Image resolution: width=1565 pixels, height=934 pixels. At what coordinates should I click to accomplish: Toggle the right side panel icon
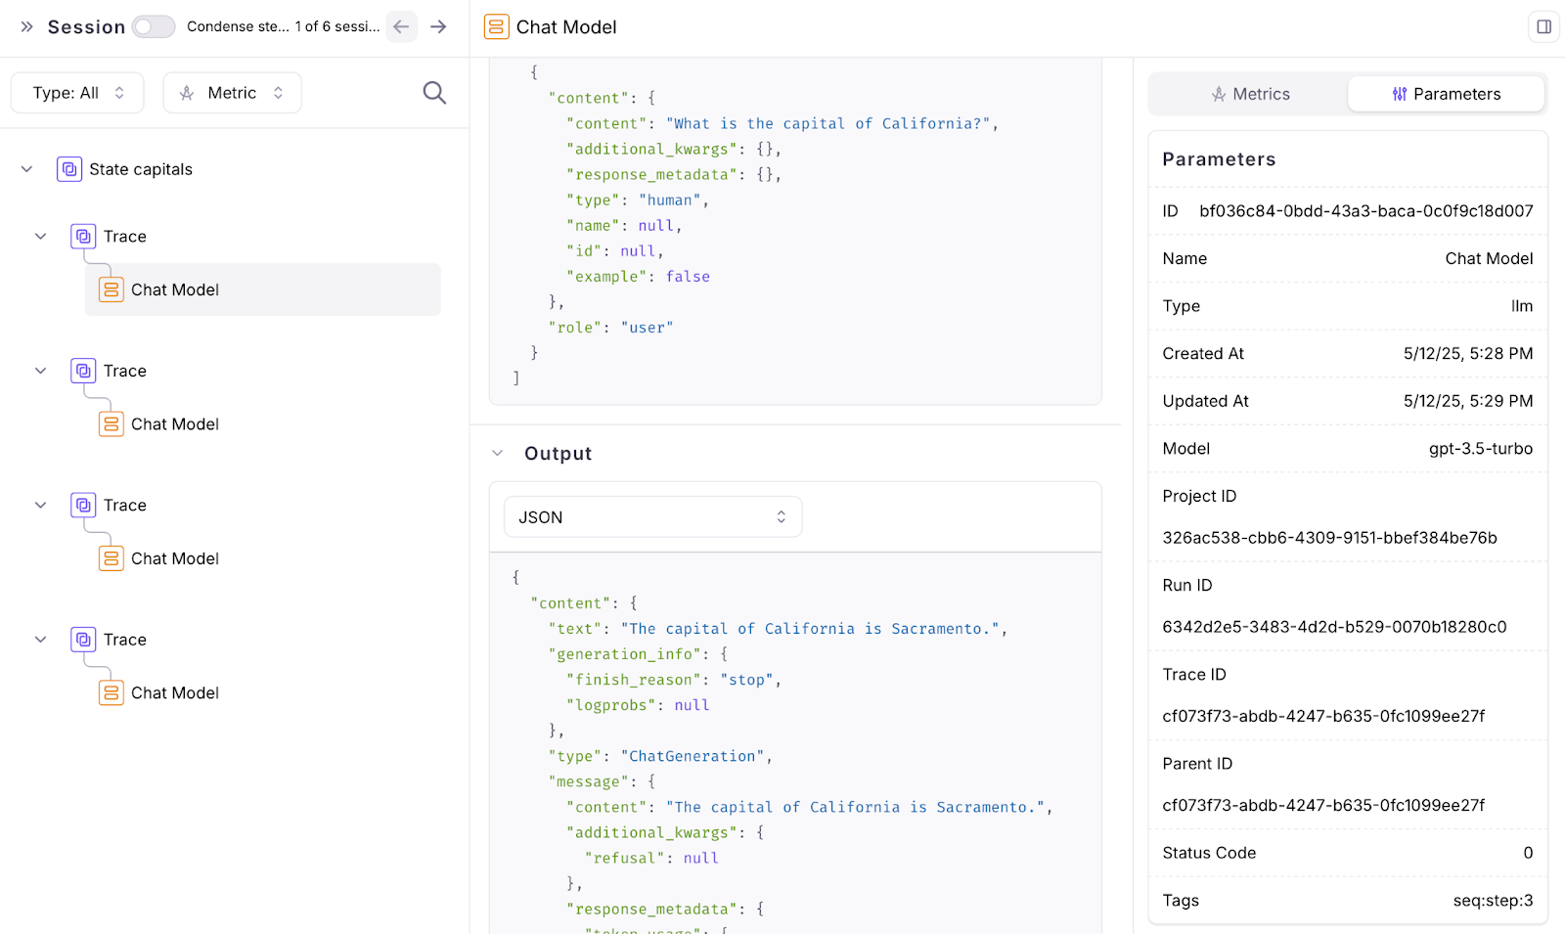click(1543, 26)
